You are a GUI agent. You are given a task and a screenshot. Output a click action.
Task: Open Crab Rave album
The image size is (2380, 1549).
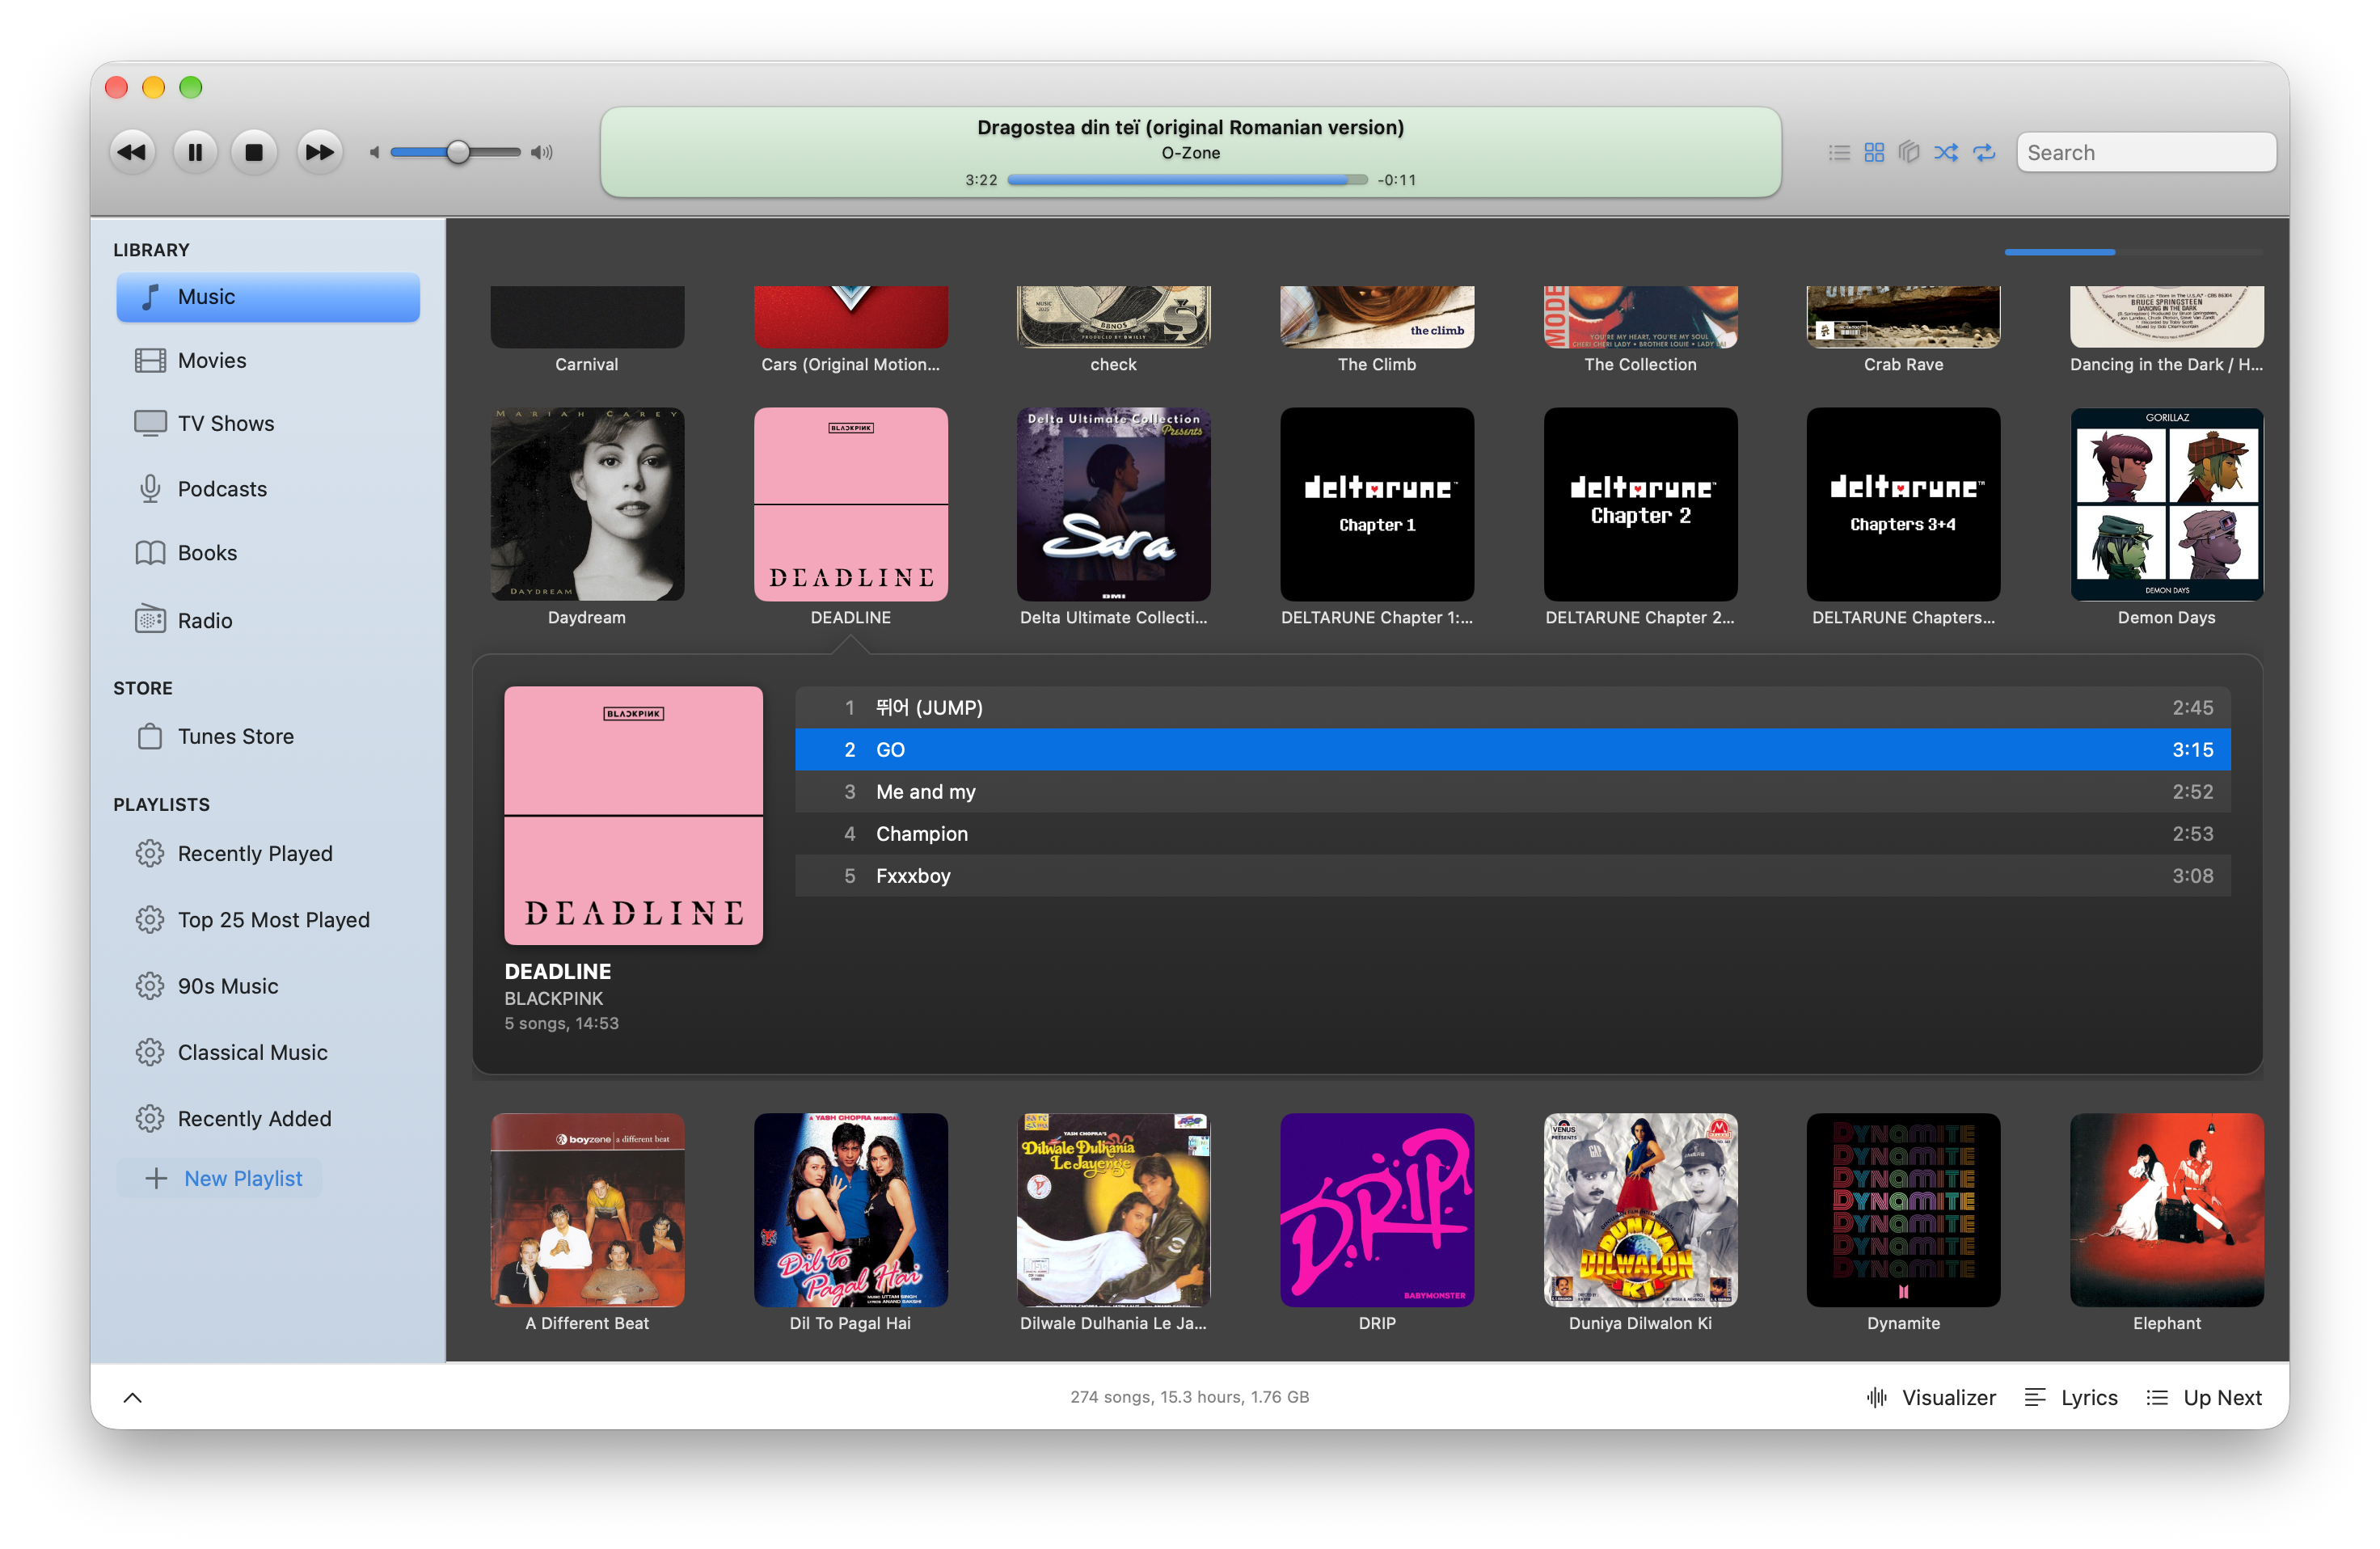(1903, 317)
